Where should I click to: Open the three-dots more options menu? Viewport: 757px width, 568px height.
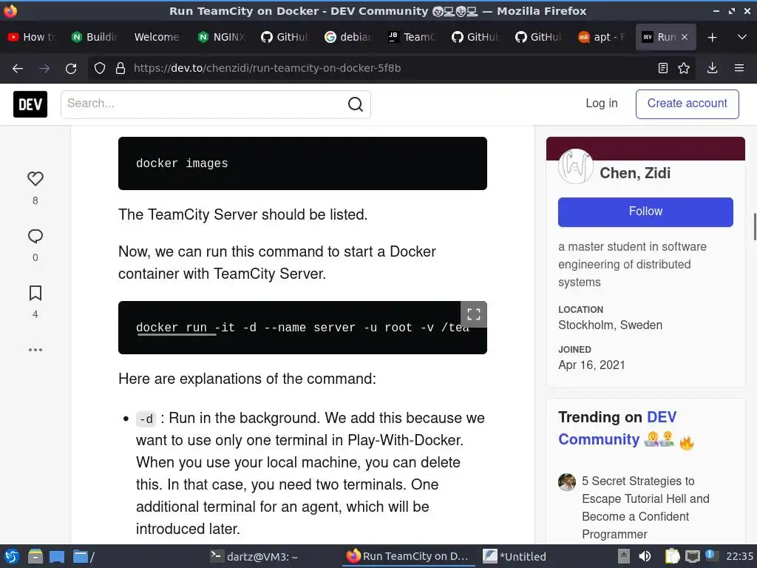tap(35, 350)
